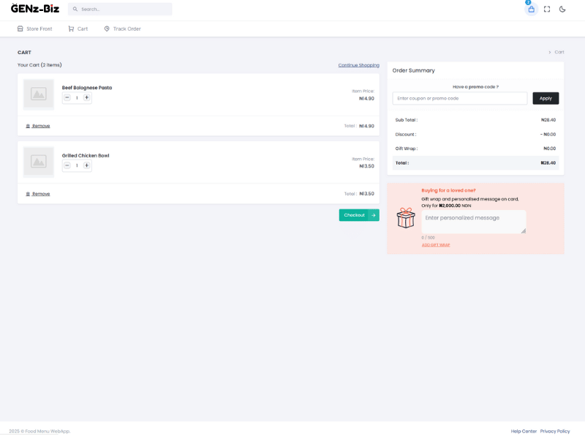Remove Grilled Chicken Bowl from cart
585x439 pixels.
tap(38, 194)
